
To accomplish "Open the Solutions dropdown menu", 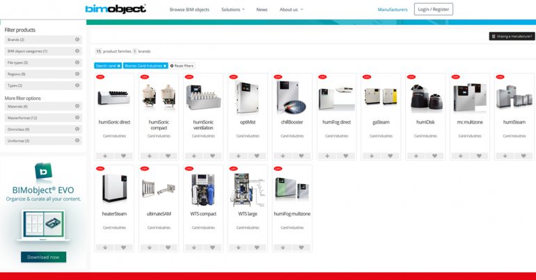I will click(232, 10).
